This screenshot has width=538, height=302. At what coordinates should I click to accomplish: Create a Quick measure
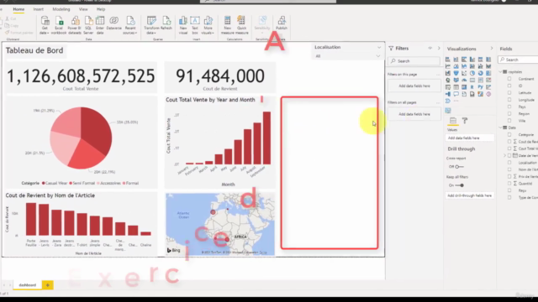[x=241, y=25]
